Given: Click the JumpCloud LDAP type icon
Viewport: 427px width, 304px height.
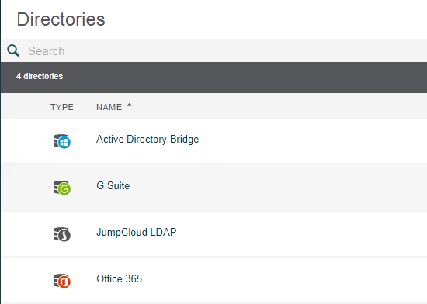Looking at the screenshot, I should pos(62,234).
